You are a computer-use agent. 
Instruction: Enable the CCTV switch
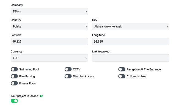click(x=68, y=69)
